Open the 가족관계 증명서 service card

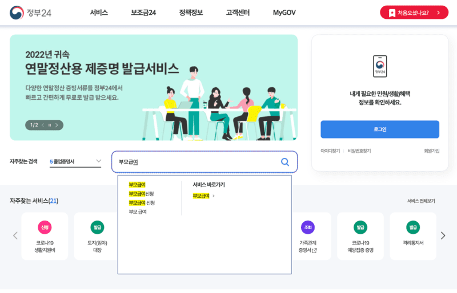(x=311, y=236)
